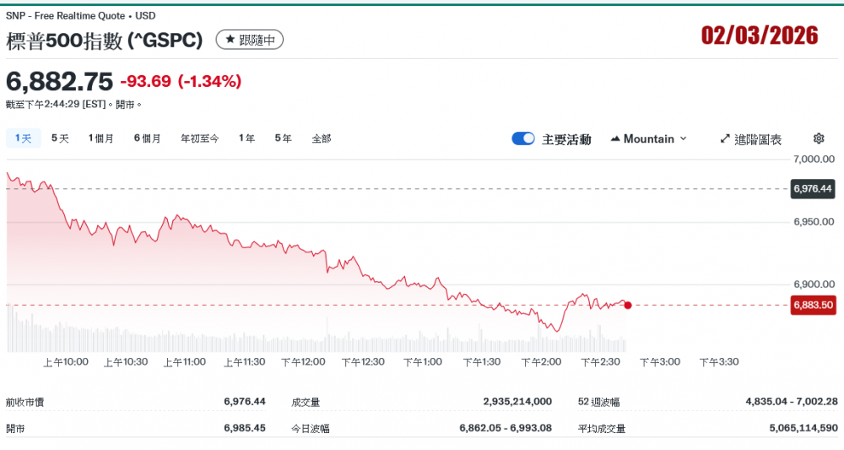
Task: Switch to 5天 time range
Action: click(60, 138)
